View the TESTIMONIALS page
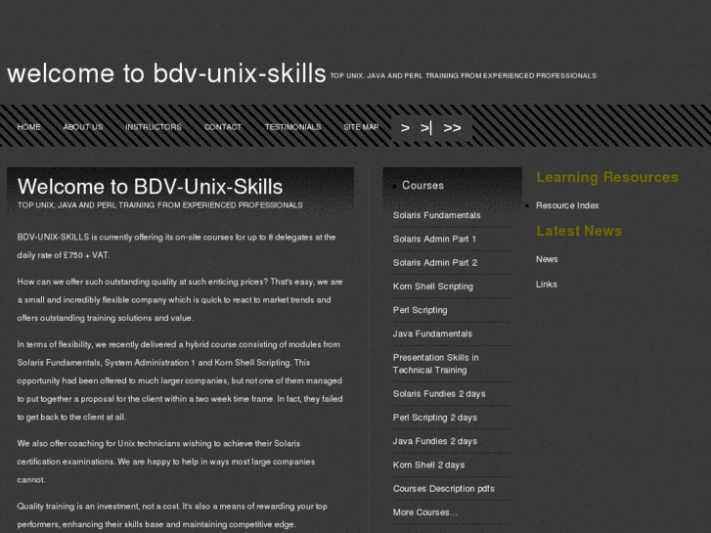 pos(293,127)
